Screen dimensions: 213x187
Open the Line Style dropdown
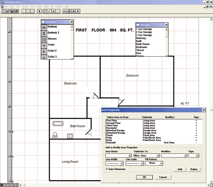click(x=142, y=163)
